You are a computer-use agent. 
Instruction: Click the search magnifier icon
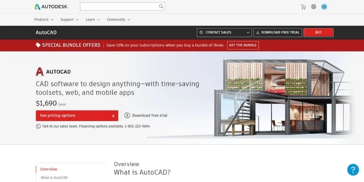click(x=161, y=6)
